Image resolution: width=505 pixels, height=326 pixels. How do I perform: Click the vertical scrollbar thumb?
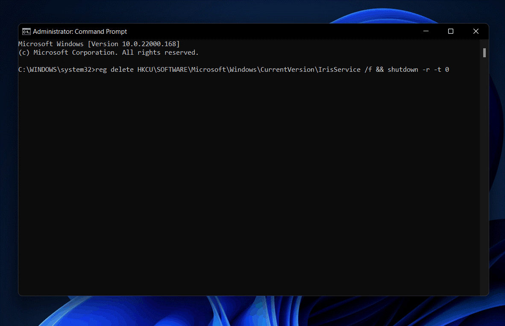click(x=484, y=53)
